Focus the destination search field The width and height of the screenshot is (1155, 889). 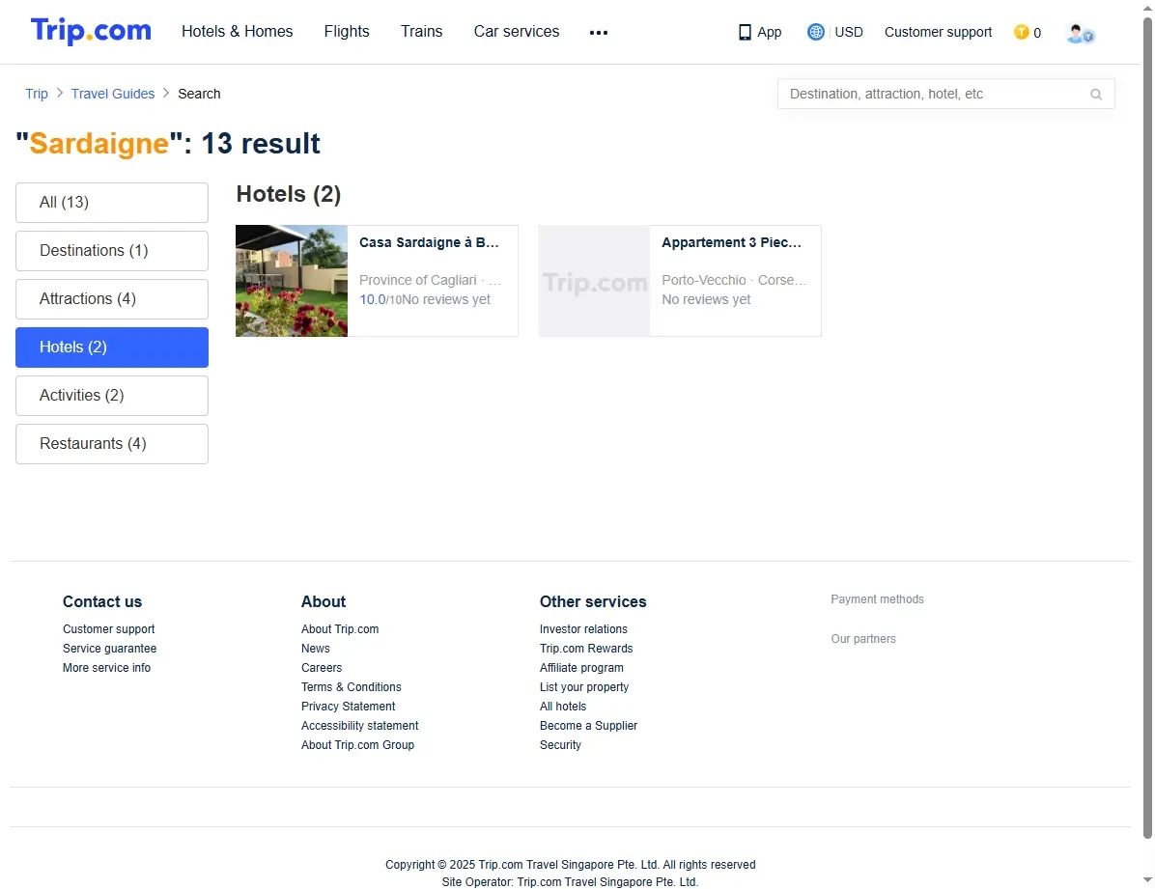(x=945, y=94)
